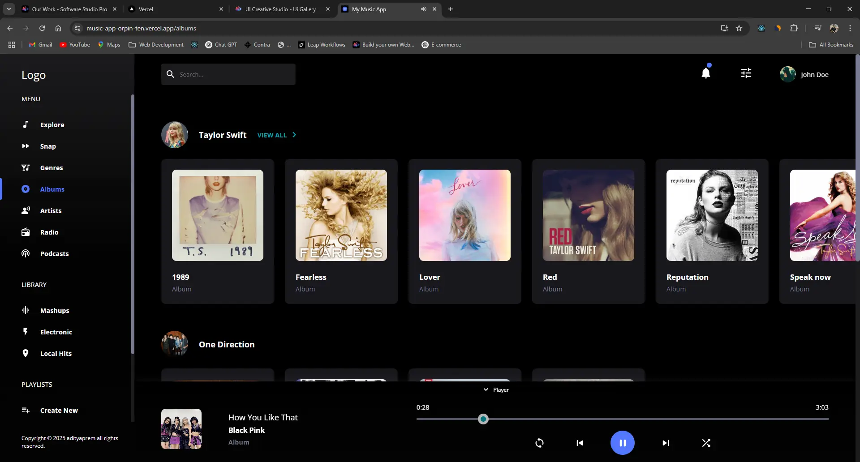The image size is (860, 462).
Task: Click the sidebar vertical scrollbar
Action: click(x=133, y=224)
